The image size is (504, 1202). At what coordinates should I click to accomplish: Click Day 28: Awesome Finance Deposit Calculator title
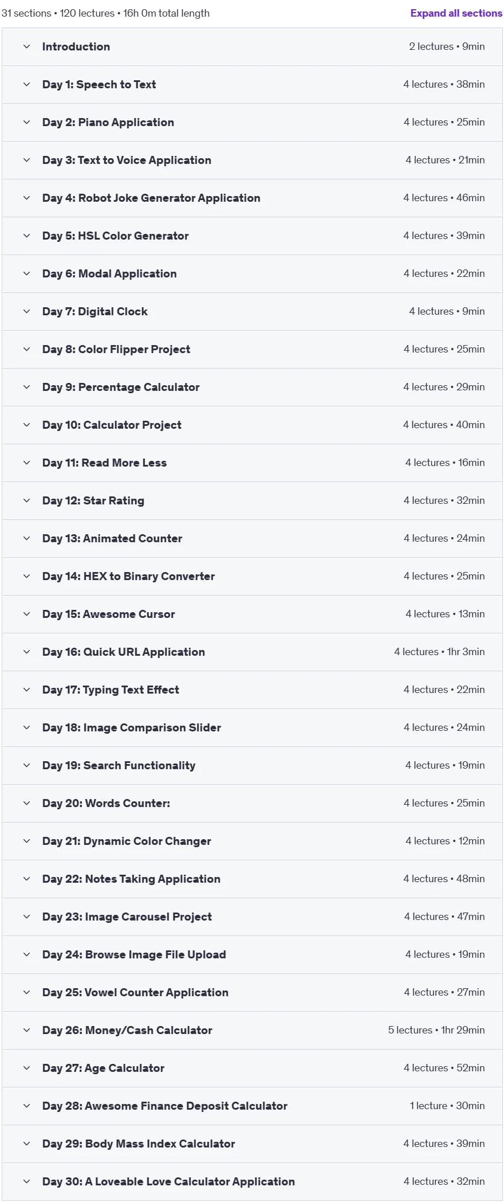pyautogui.click(x=164, y=1106)
